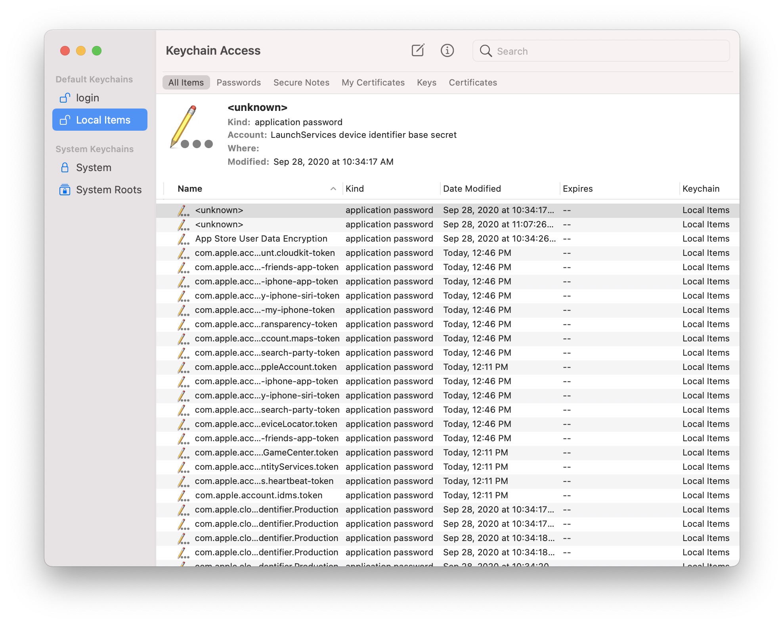
Task: Toggle Name column sort order arrow
Action: (x=333, y=189)
